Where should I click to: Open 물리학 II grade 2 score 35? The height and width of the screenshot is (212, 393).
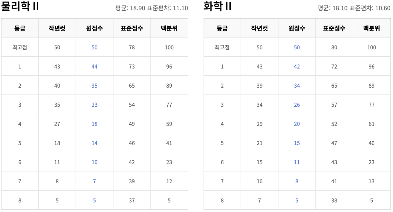point(94,86)
